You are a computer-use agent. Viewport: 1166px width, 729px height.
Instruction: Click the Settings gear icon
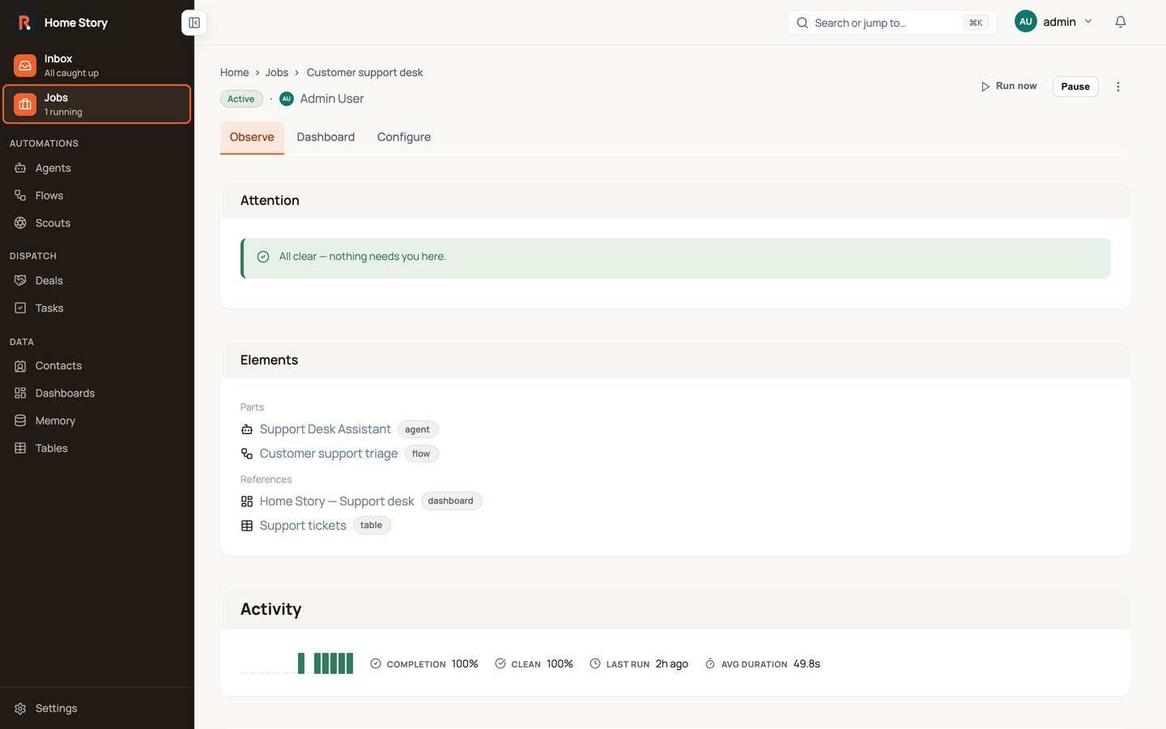pos(20,708)
